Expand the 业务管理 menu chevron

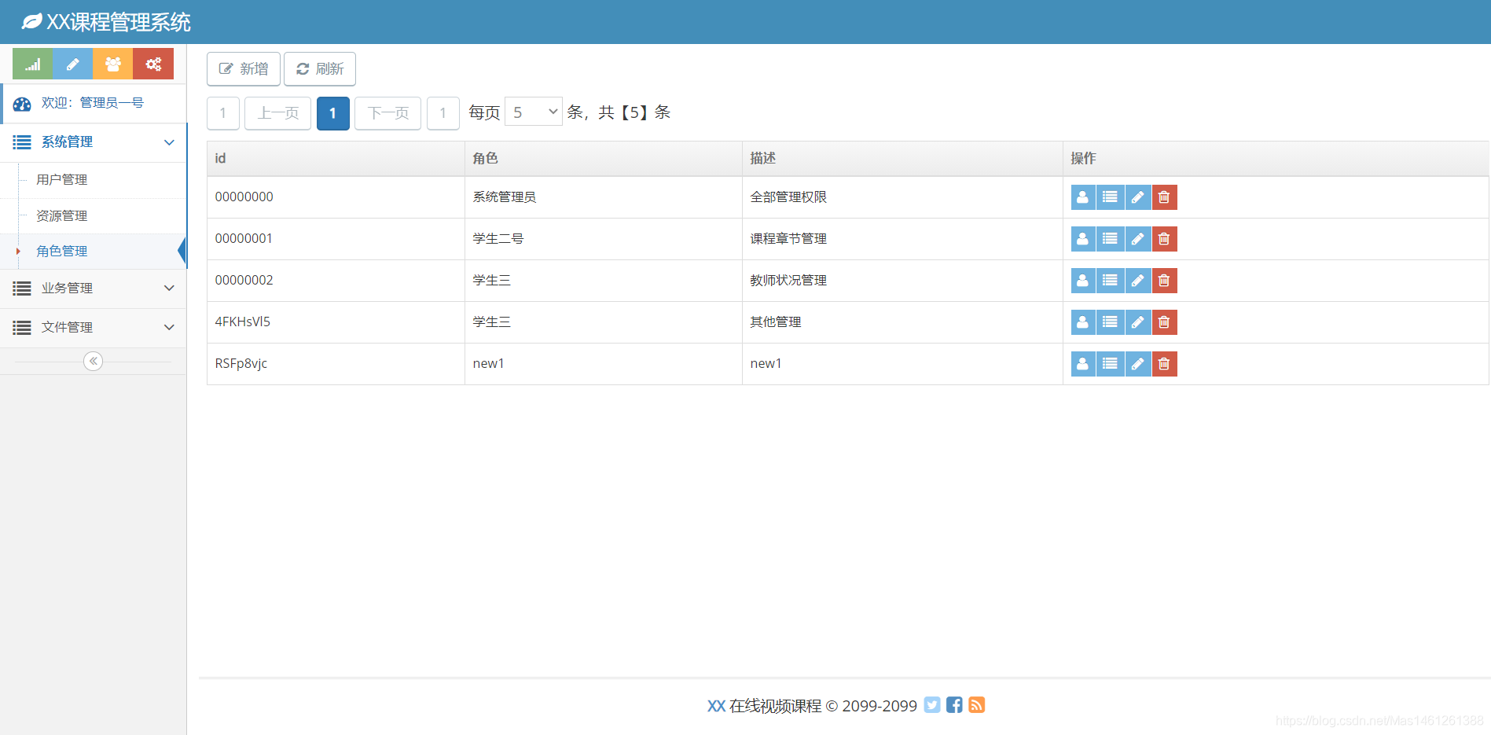click(169, 288)
